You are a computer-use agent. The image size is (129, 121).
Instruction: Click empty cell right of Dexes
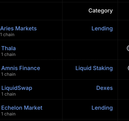[x=124, y=90]
